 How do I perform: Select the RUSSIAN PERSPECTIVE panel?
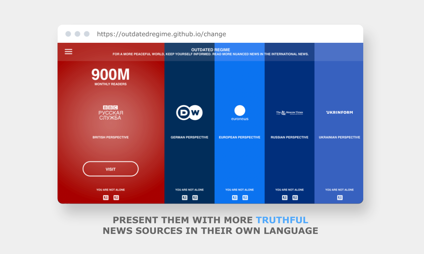coord(289,137)
